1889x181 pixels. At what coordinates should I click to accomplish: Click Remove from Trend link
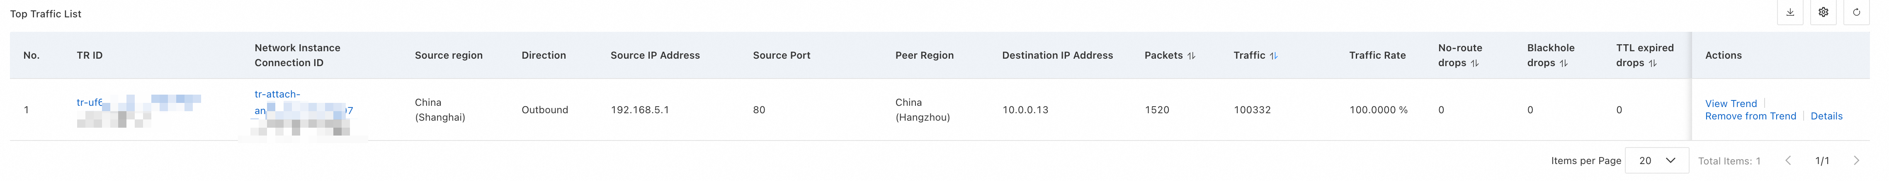click(1751, 116)
